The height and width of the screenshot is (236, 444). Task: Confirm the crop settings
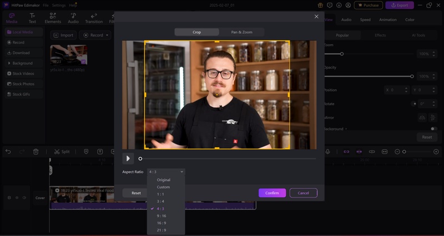coord(272,193)
